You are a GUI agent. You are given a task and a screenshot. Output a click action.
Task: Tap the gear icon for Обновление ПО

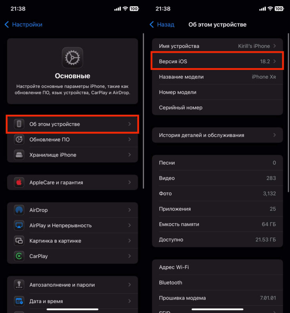pos(19,140)
